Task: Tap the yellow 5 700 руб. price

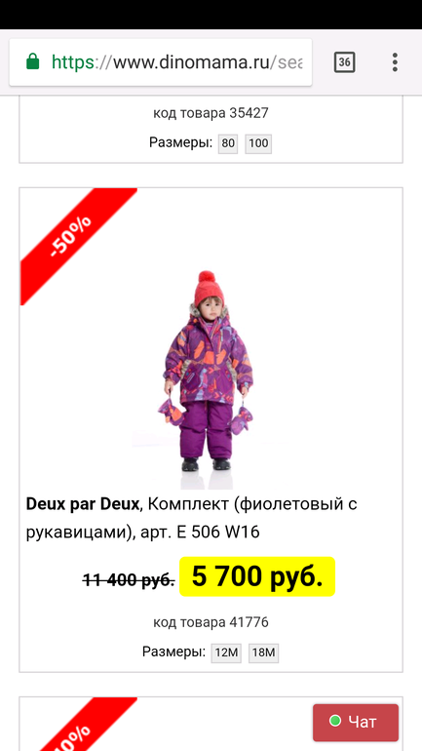Action: point(257,576)
